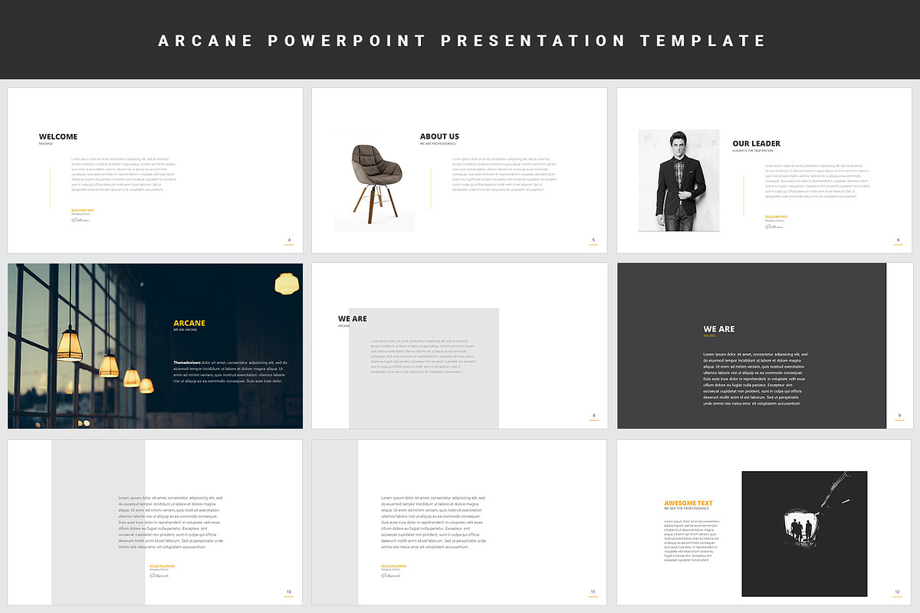Click the yellow underline below page number 11

592,595
